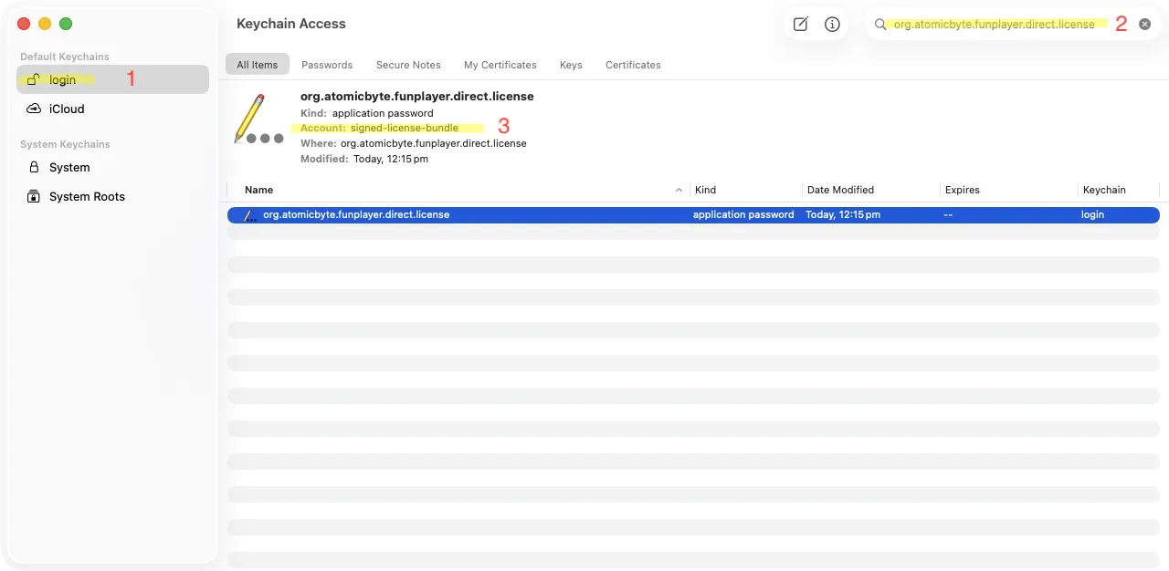Toggle the sort direction arrow in Name column
The image size is (1169, 571).
[679, 190]
